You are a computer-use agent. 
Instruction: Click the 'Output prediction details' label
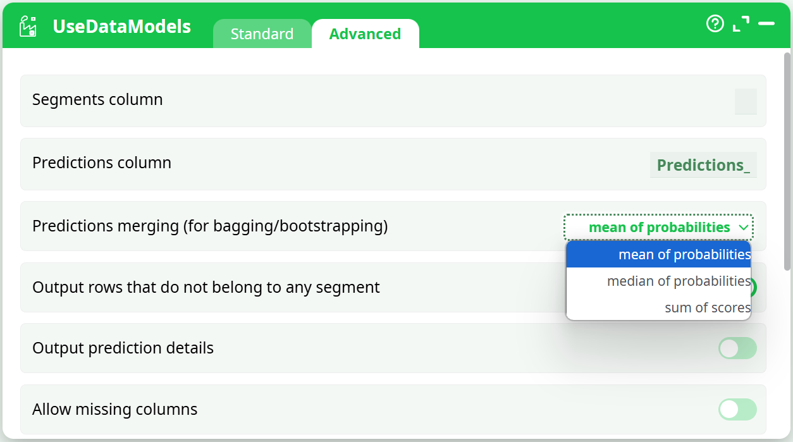point(123,348)
